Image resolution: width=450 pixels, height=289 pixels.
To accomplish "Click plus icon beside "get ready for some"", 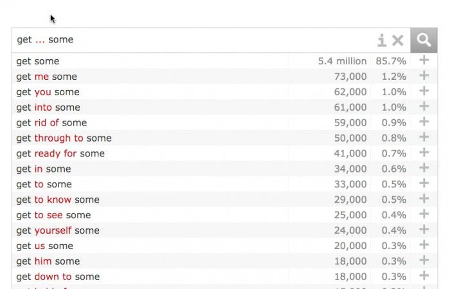I will coord(424,153).
